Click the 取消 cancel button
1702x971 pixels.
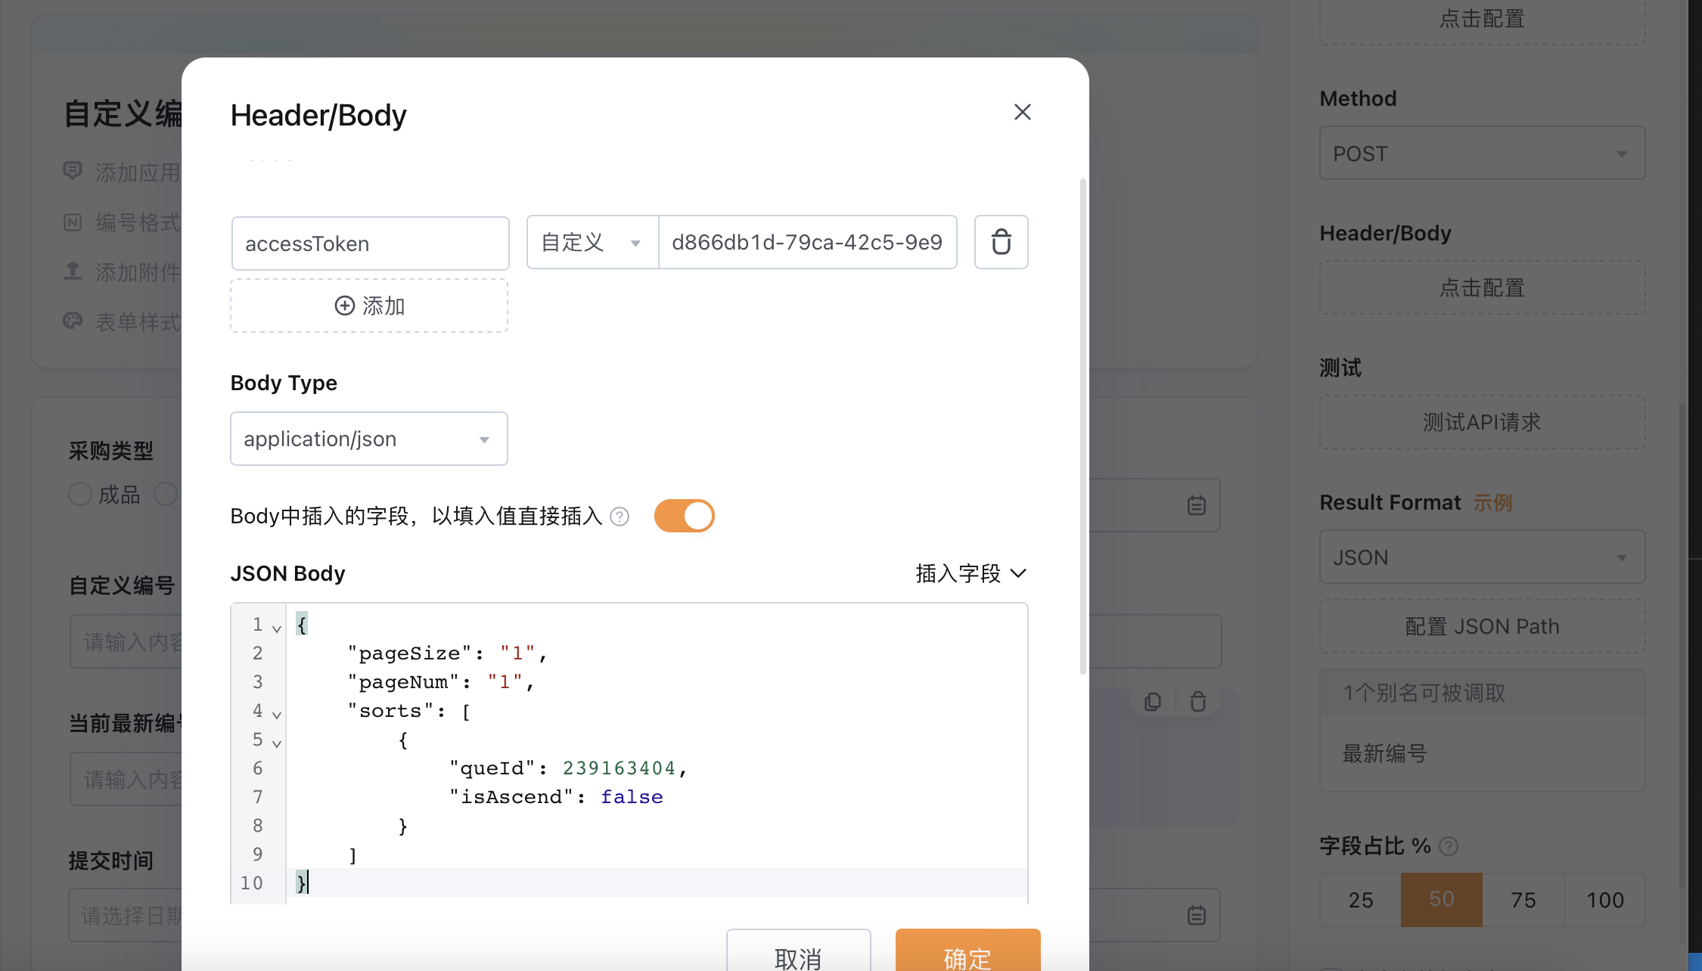798,950
